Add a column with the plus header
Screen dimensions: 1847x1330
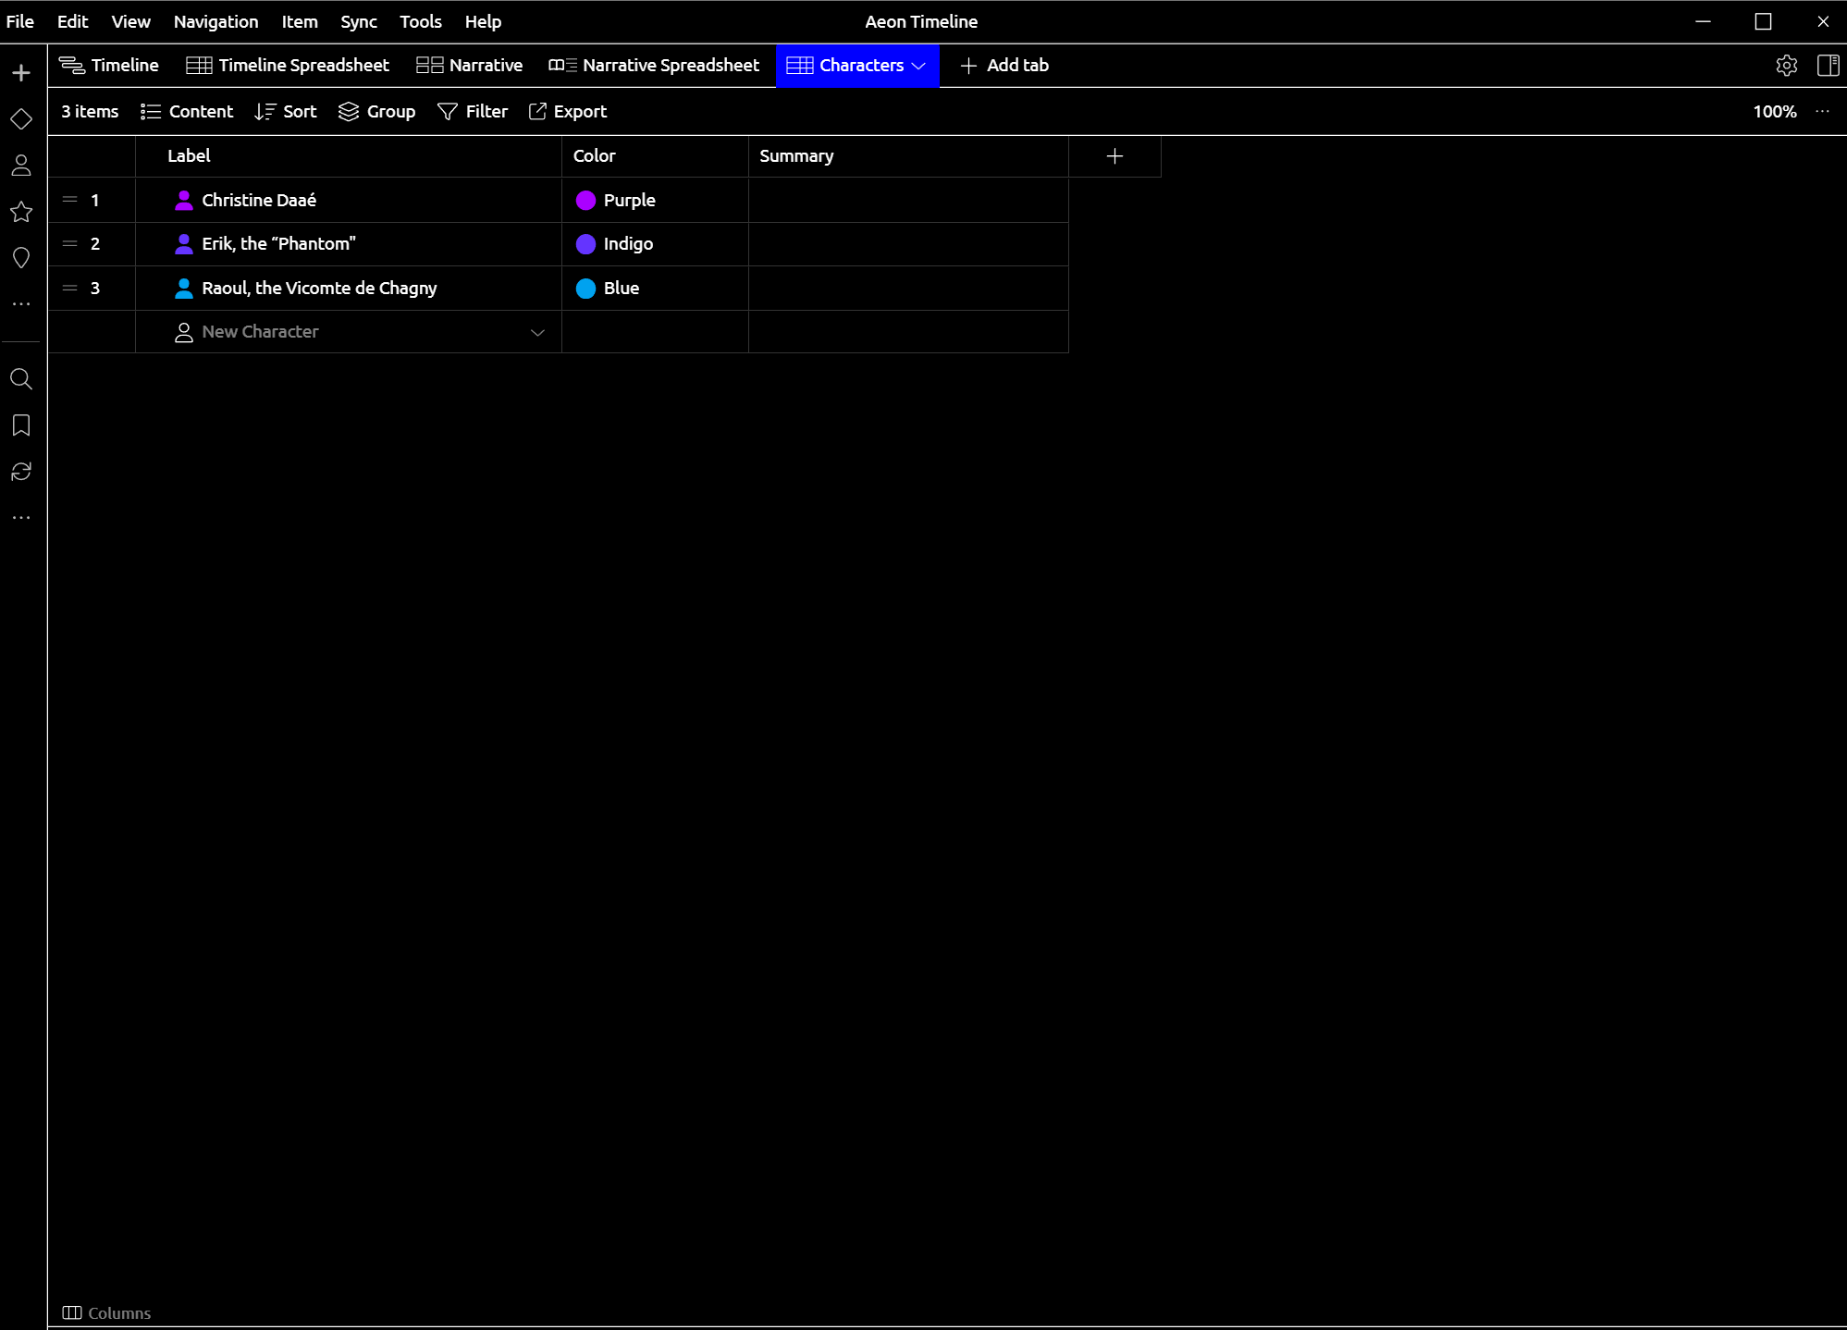coord(1114,156)
